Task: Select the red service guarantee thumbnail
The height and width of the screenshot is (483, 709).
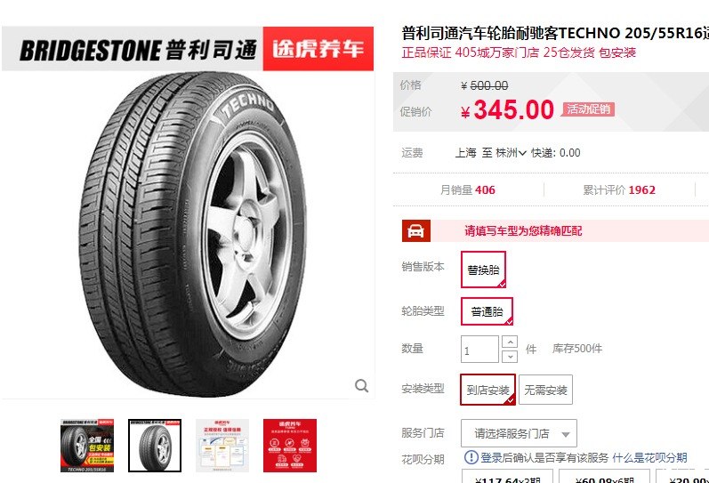Action: click(290, 446)
